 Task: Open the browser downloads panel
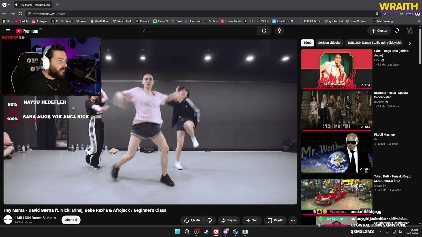click(386, 13)
